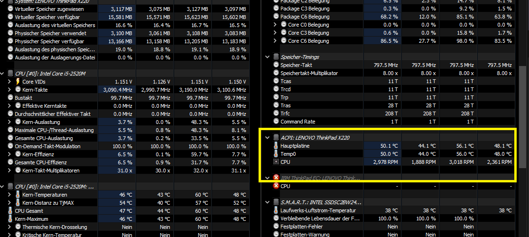
Task: Click the clock icon beside Gesamte CPU-Auslastung
Action: pyautogui.click(x=10, y=138)
